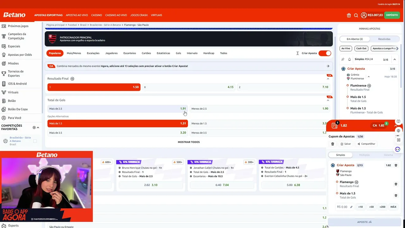The width and height of the screenshot is (405, 228).
Task: Switch to Resolvidas bets
Action: [x=384, y=39]
